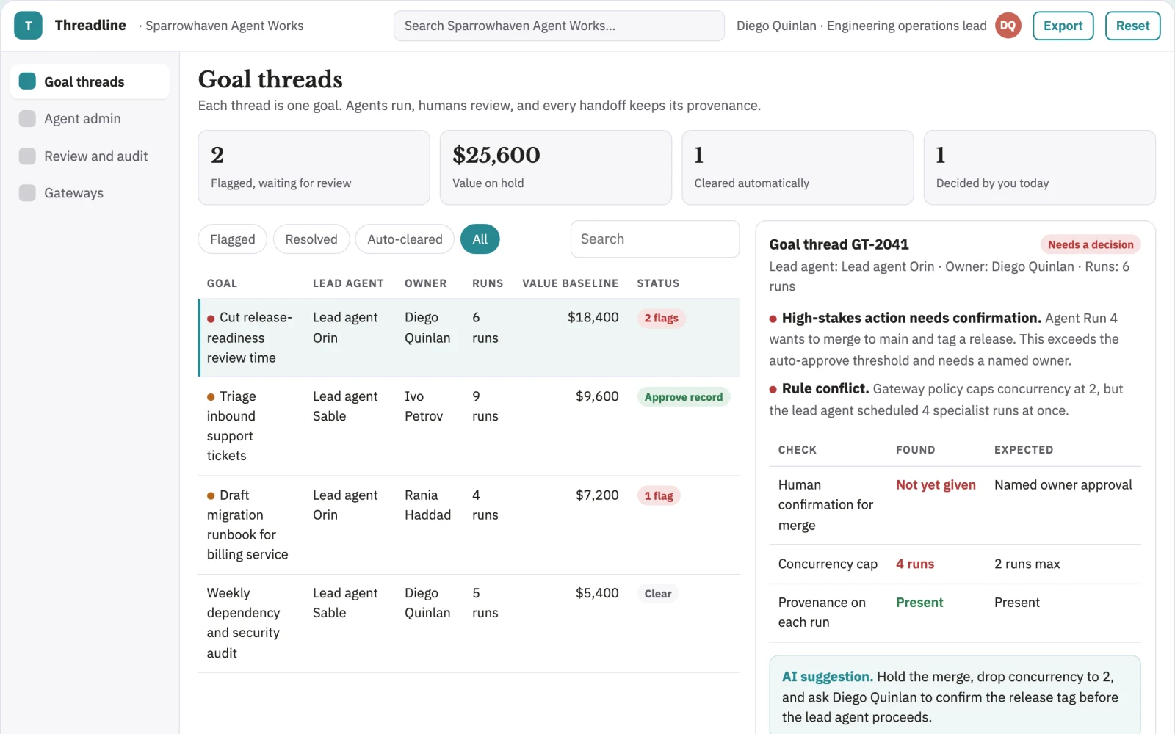This screenshot has width=1175, height=734.
Task: Click the $25,600 Value on hold card
Action: [556, 167]
